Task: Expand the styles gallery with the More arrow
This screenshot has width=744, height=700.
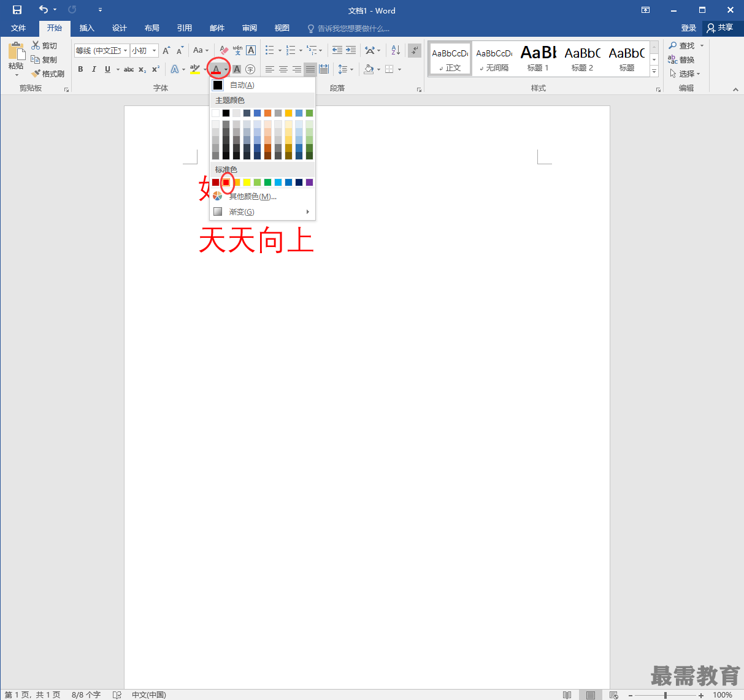Action: point(654,72)
